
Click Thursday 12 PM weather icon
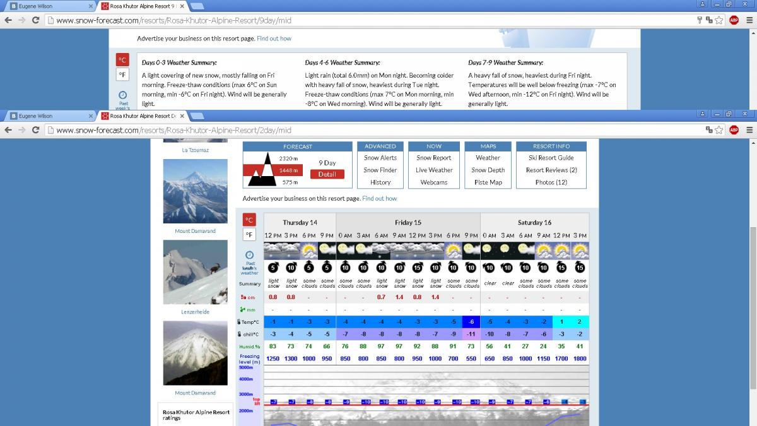pos(273,250)
